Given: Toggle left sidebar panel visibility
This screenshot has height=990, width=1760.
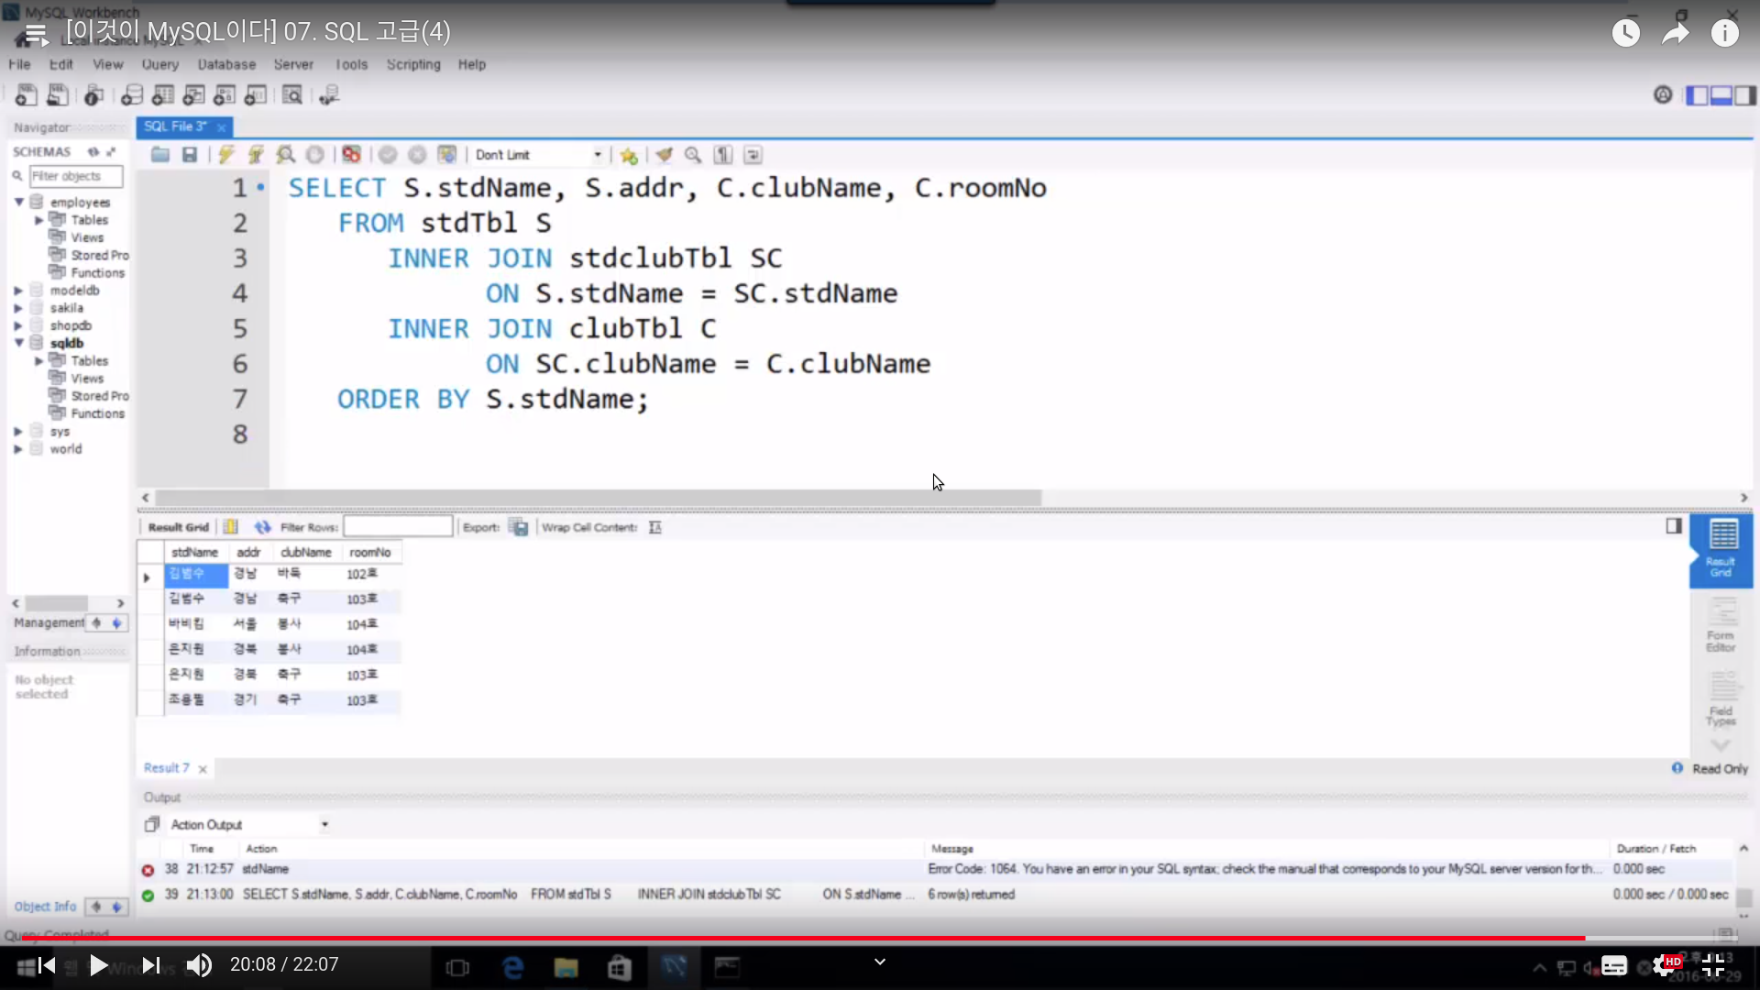Looking at the screenshot, I should pos(1697,95).
